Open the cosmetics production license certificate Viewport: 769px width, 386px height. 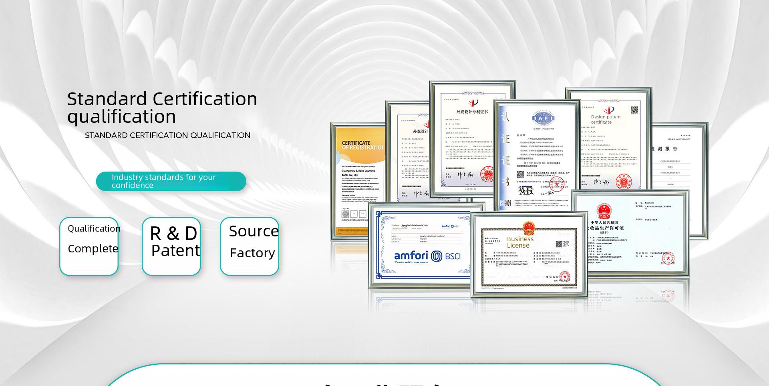coord(630,233)
